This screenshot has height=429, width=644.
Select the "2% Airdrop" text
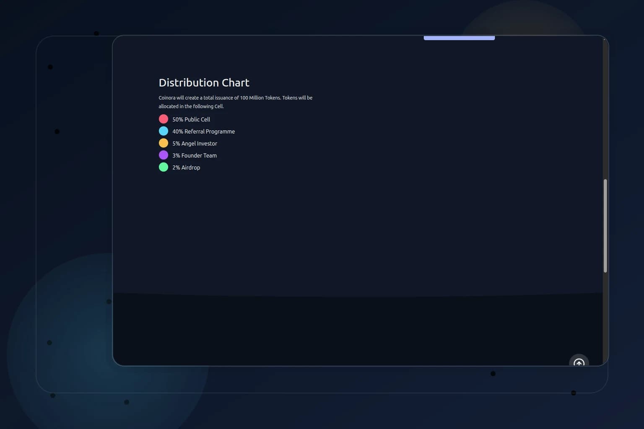[x=186, y=168]
